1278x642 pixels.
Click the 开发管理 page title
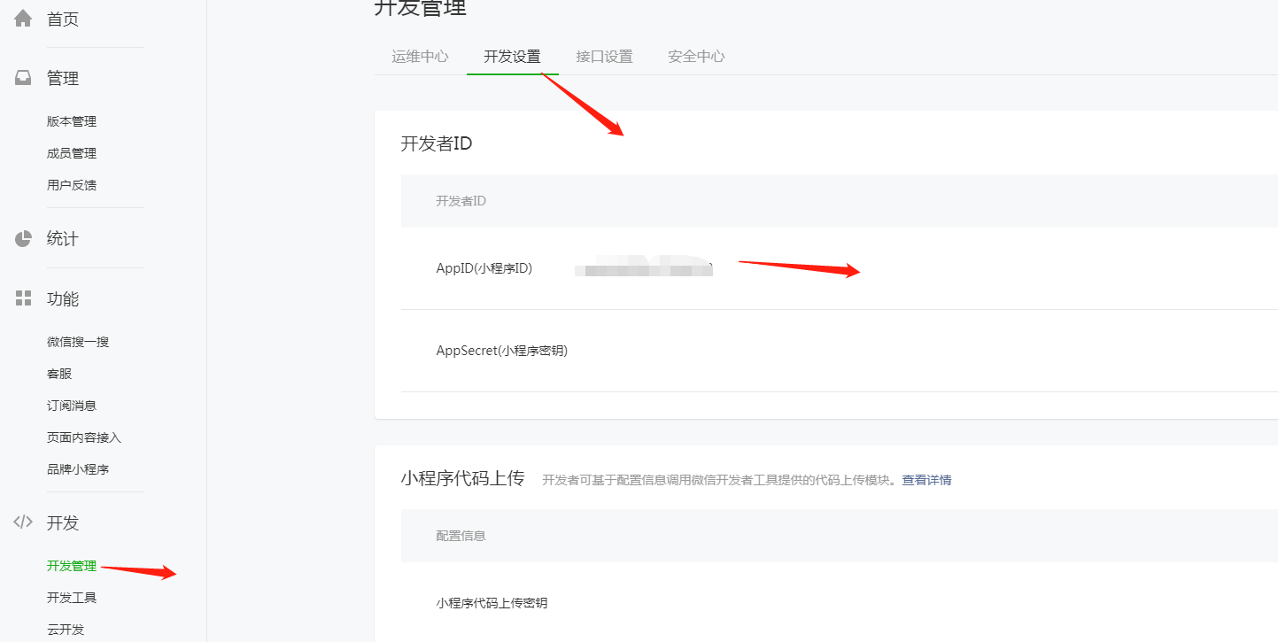(x=420, y=8)
